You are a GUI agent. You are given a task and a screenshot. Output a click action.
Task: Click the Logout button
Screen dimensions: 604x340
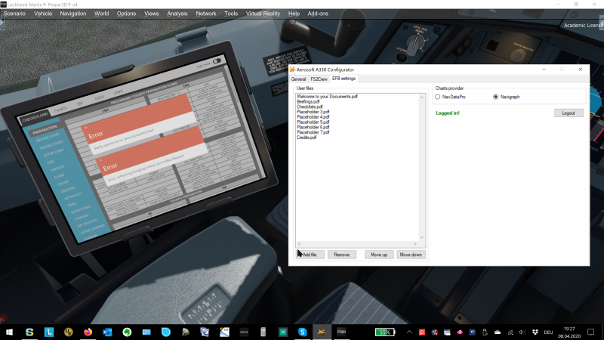(569, 113)
